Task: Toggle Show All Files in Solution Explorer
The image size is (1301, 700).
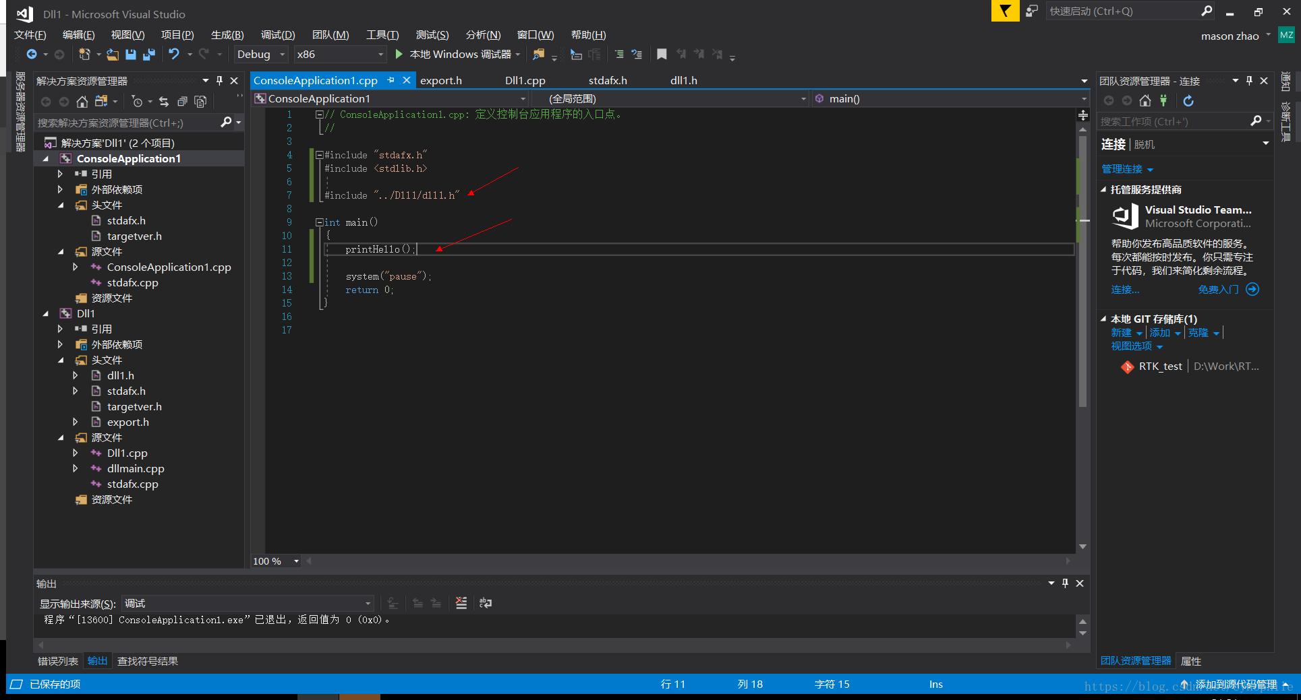Action: (200, 102)
